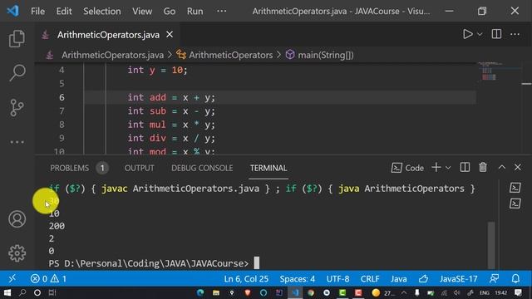Open the Go menu
The width and height of the screenshot is (532, 299).
[x=170, y=11]
